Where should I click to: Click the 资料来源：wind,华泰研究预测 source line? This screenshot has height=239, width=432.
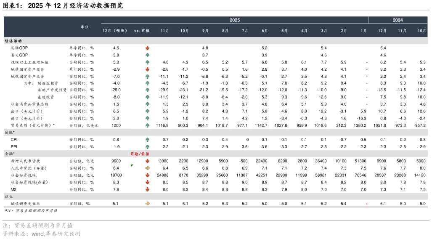(41, 234)
